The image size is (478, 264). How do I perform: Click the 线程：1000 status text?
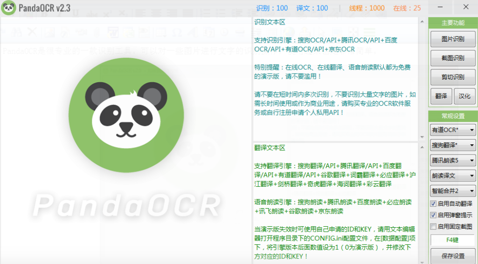[367, 8]
